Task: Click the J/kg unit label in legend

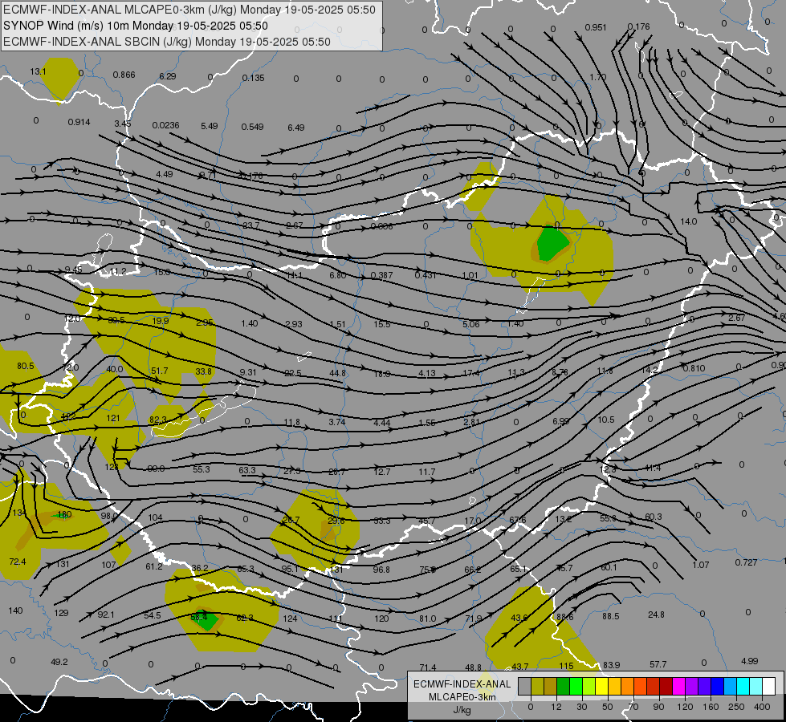Action: (x=462, y=710)
